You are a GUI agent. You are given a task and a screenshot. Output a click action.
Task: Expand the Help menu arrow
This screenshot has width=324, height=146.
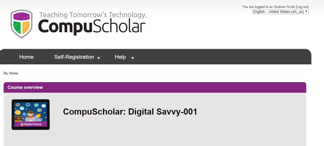[x=133, y=58]
